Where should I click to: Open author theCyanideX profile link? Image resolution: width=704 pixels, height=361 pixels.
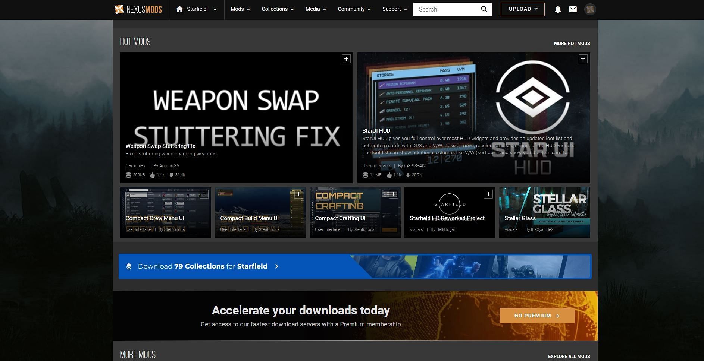[542, 230]
